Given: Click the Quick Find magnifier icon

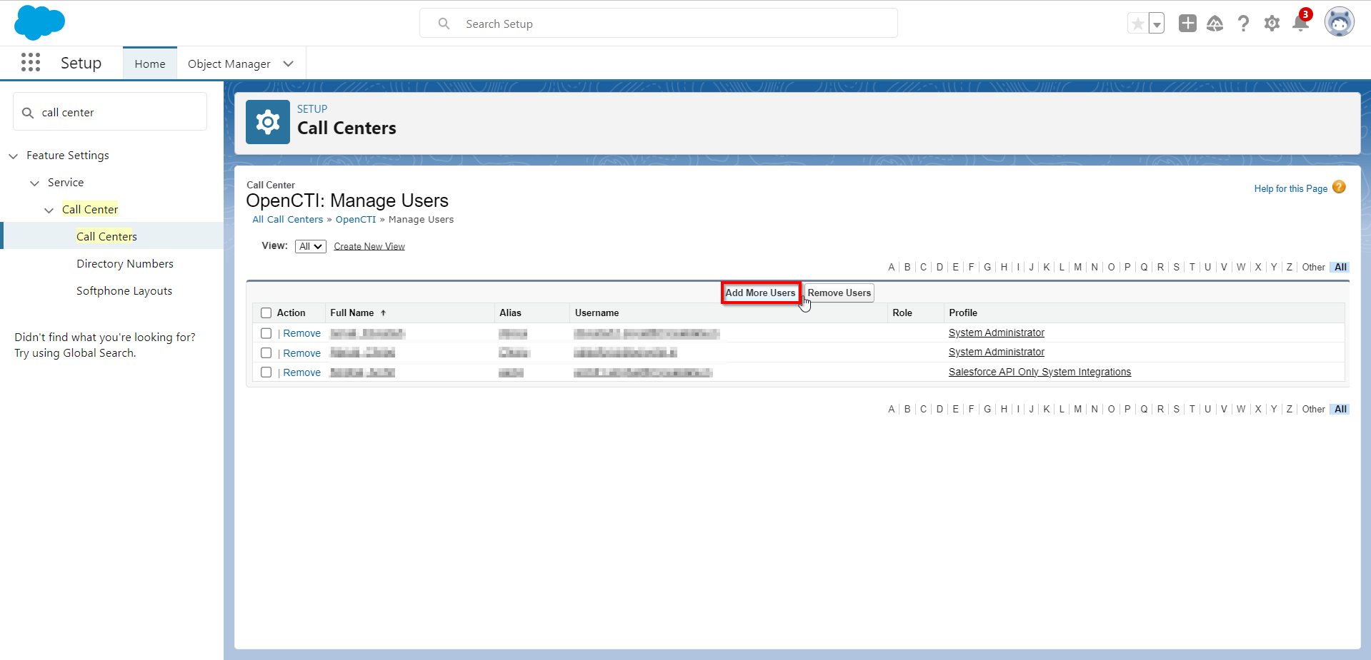Looking at the screenshot, I should click(x=28, y=113).
